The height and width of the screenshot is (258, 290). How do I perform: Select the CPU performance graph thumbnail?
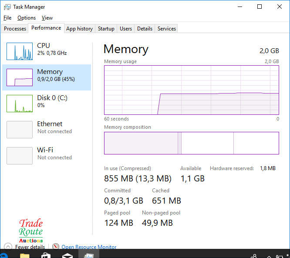click(20, 51)
